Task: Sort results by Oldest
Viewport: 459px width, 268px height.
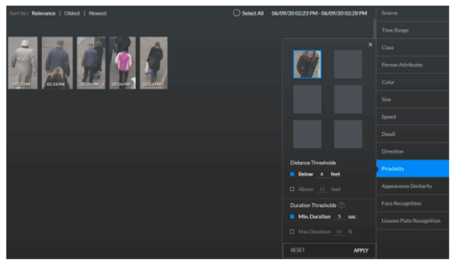Action: tap(72, 13)
